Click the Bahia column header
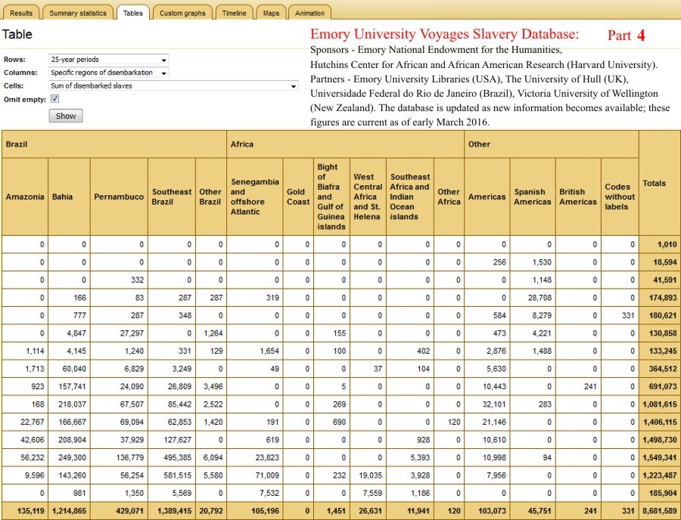The image size is (681, 520). [63, 197]
